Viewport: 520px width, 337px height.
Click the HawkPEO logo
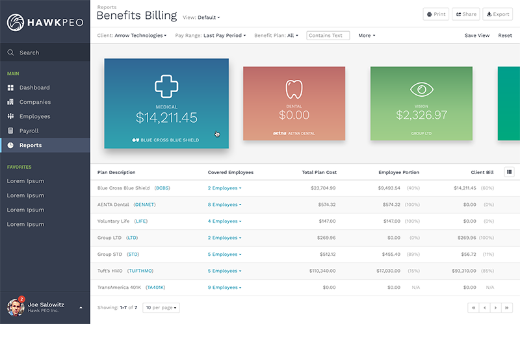45,22
